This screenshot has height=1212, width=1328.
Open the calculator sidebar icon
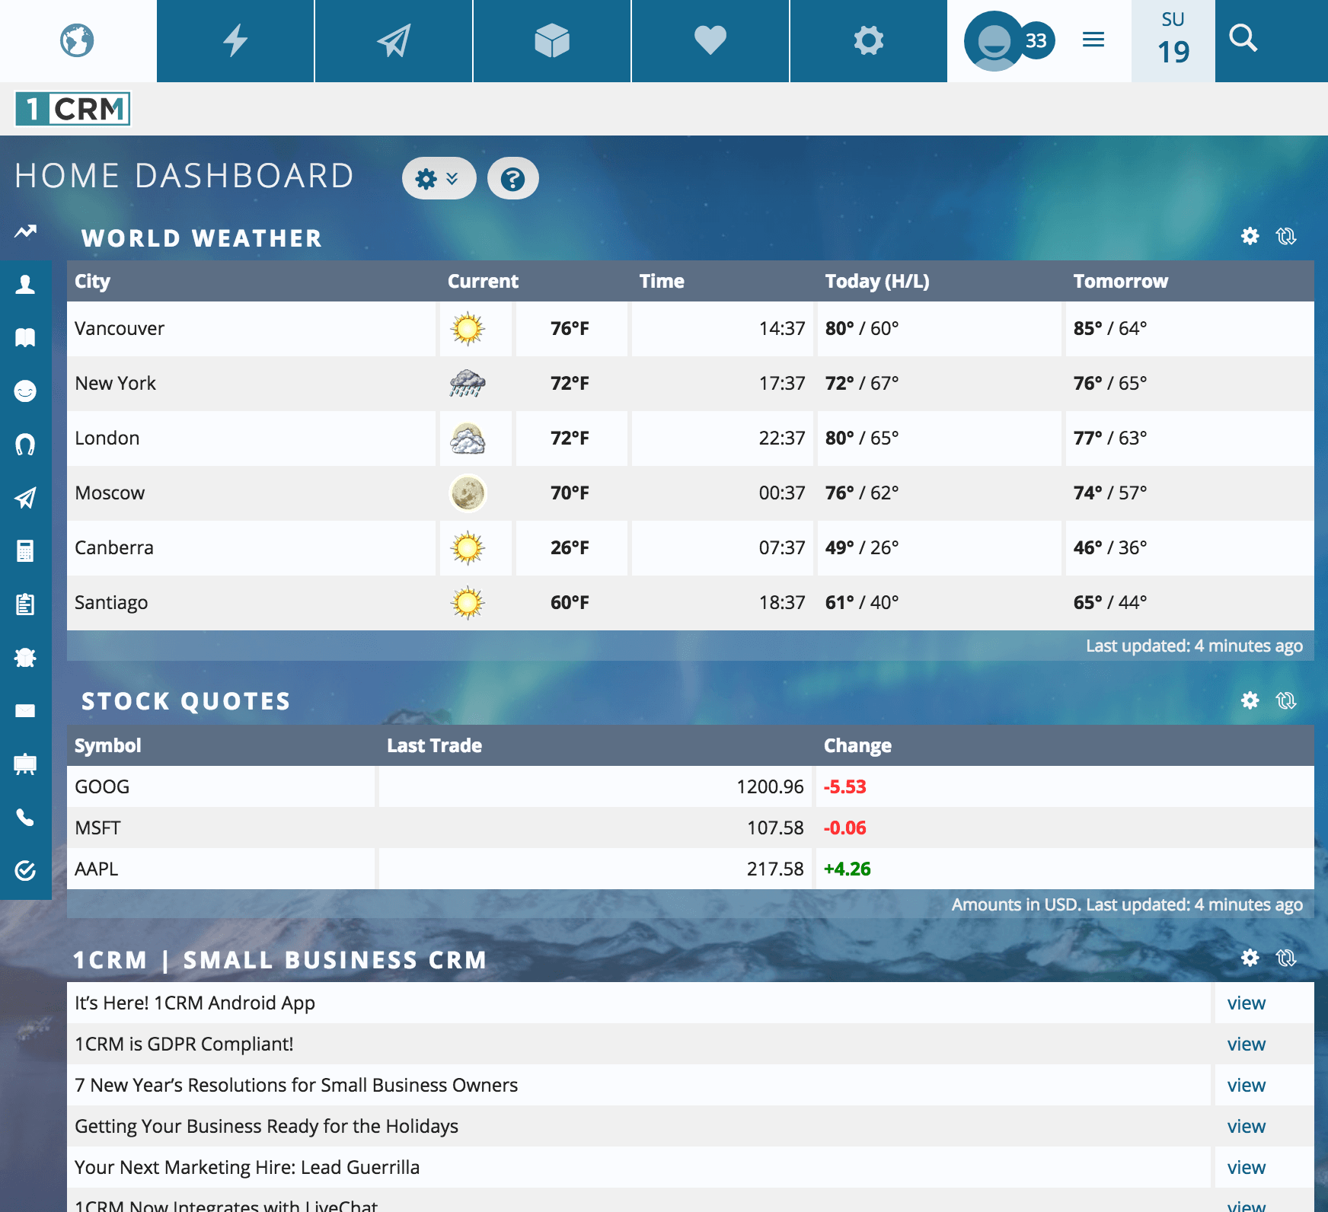pos(25,550)
